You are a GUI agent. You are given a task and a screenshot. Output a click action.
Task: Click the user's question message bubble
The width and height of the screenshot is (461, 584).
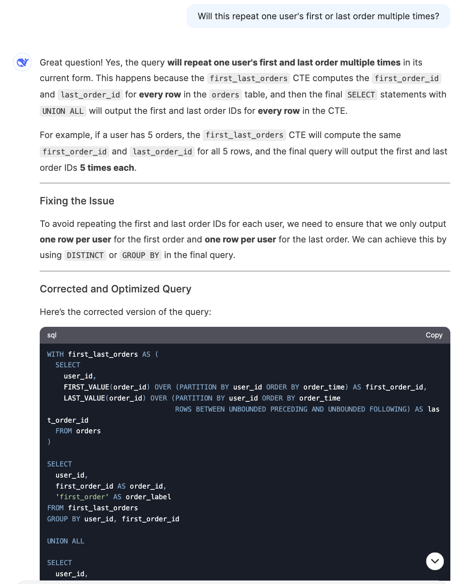(x=318, y=16)
